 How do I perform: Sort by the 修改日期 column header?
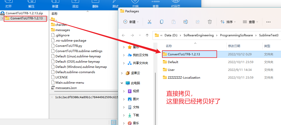234,46
